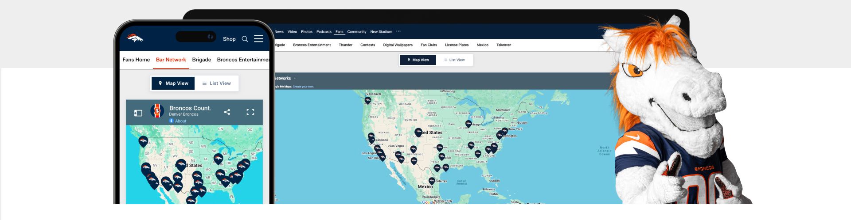Expand phone map to fullscreen
Image resolution: width=851 pixels, height=220 pixels.
click(250, 112)
